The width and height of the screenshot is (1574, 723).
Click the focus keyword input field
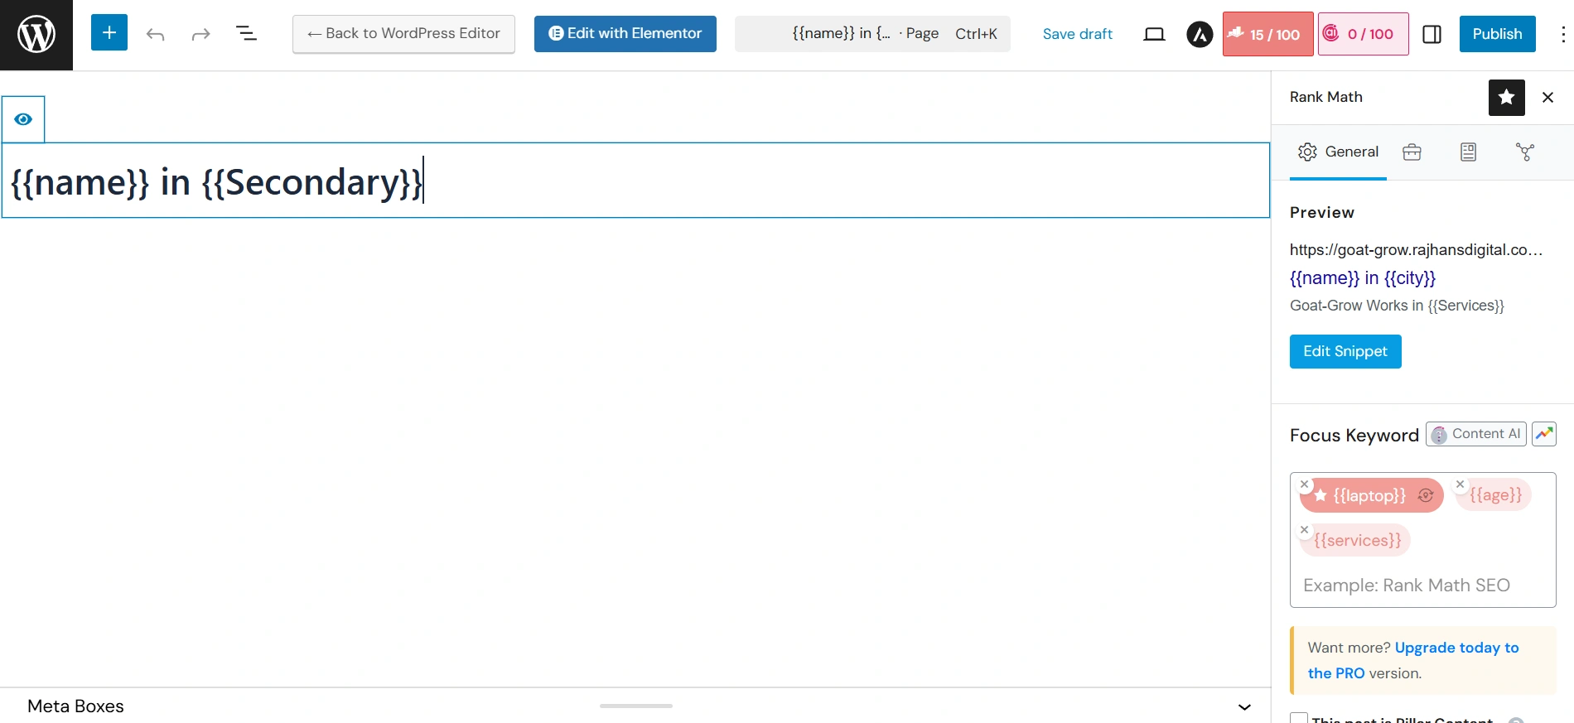1422,586
